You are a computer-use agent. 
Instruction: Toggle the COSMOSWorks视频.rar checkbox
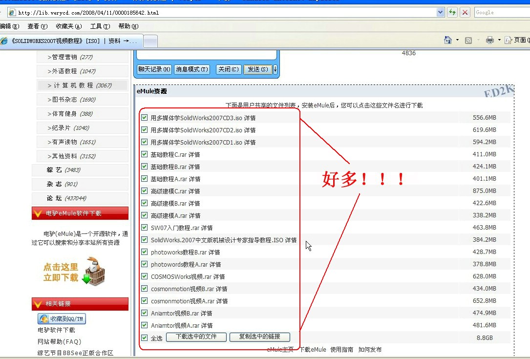[144, 276]
